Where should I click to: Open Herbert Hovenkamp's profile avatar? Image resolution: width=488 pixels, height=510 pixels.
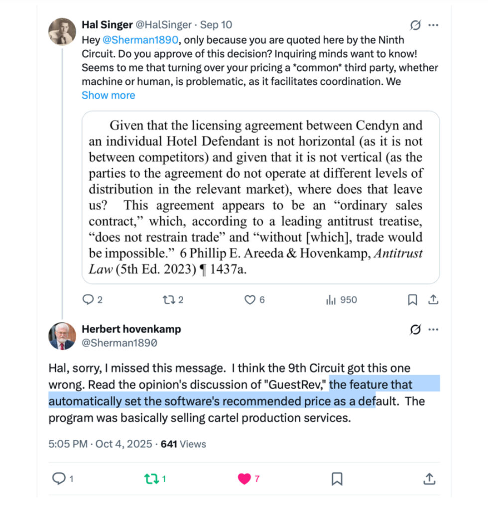tap(62, 336)
